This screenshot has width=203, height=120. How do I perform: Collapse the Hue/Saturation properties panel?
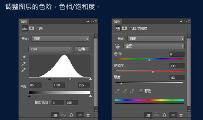coord(181,21)
